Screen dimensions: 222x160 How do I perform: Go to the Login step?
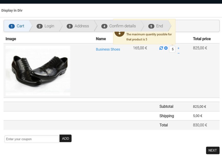[x=46, y=26]
